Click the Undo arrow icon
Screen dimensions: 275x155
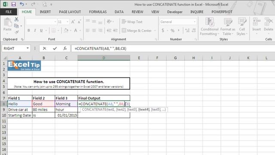click(x=22, y=4)
